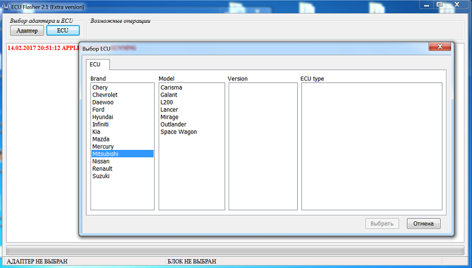This screenshot has height=268, width=472.
Task: Choose Carisma in Model list
Action: [x=192, y=87]
